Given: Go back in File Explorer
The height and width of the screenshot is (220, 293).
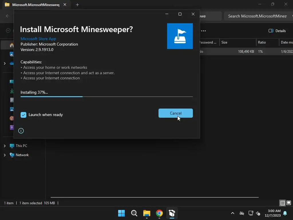Looking at the screenshot, I should pos(8,16).
